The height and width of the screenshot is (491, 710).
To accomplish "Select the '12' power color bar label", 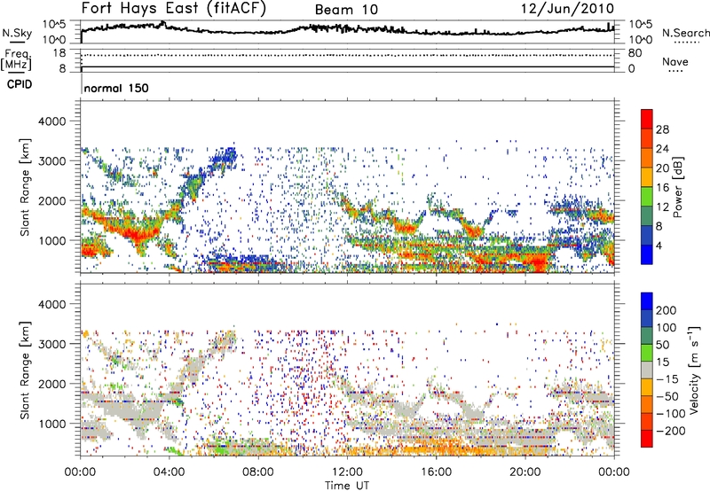I will [662, 207].
